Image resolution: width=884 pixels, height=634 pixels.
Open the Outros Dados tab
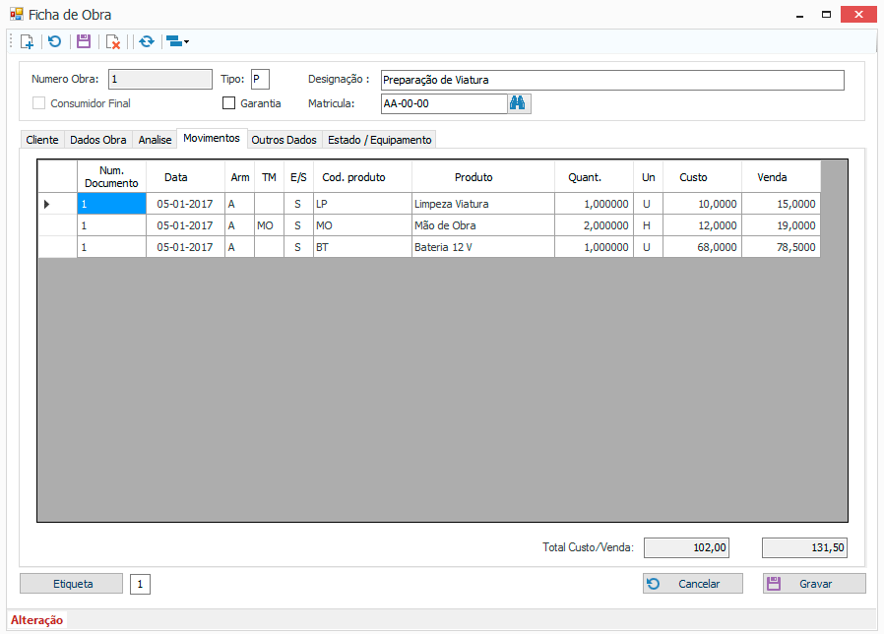pos(284,140)
